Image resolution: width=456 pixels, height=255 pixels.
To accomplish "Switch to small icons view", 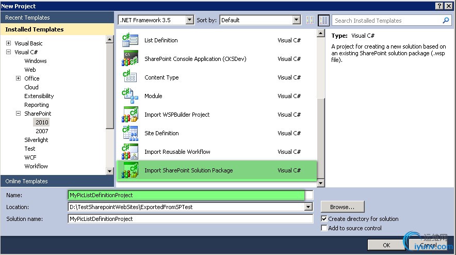I will pos(311,20).
